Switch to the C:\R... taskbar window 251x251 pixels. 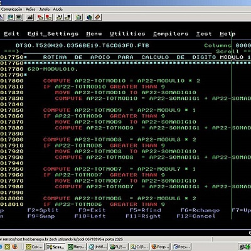[x=139, y=247]
